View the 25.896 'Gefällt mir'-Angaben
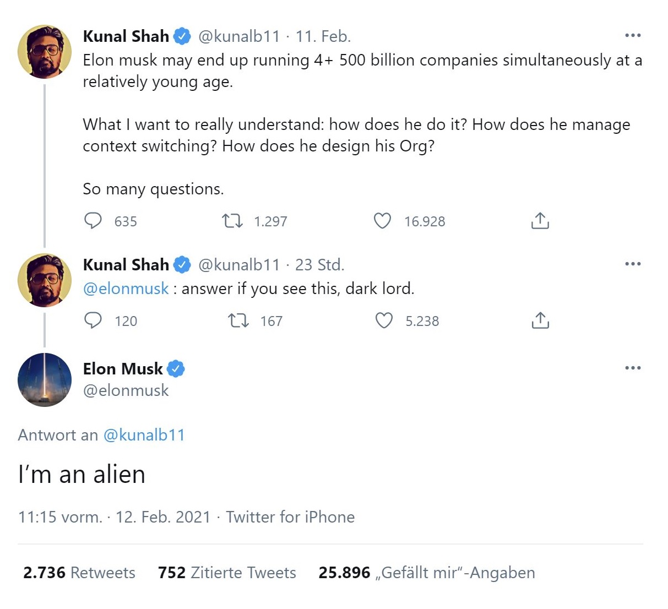 pos(427,573)
